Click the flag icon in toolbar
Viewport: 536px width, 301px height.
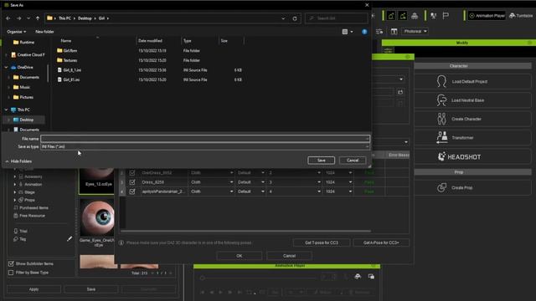(446, 16)
